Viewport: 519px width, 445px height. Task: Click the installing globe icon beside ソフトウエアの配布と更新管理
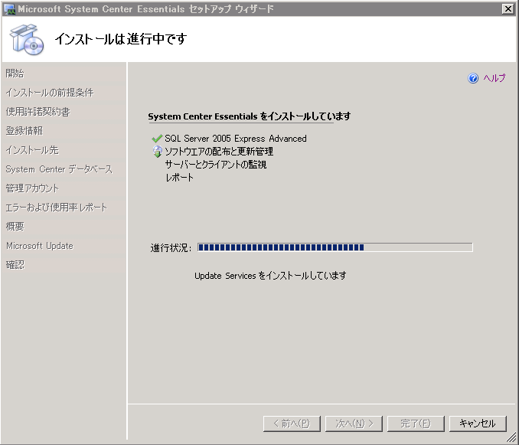pyautogui.click(x=157, y=152)
